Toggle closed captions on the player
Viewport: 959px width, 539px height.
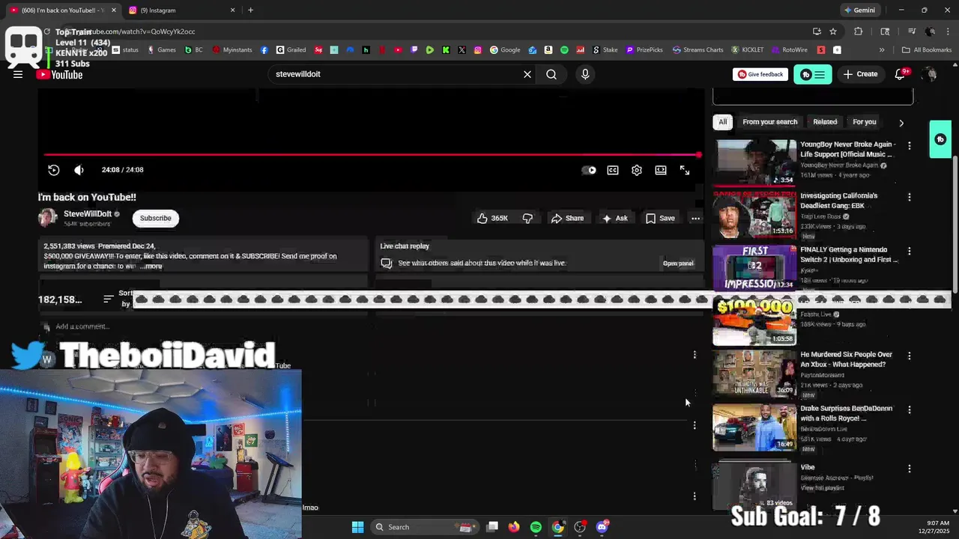[613, 170]
